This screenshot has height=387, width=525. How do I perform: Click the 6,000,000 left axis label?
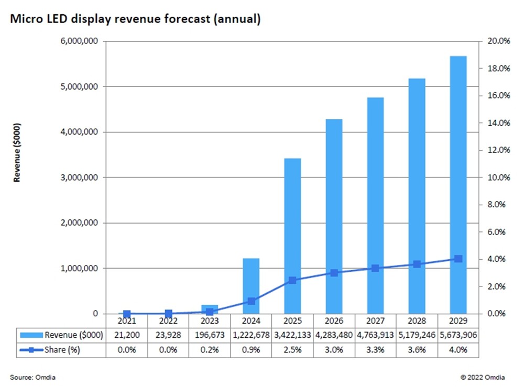click(x=79, y=41)
